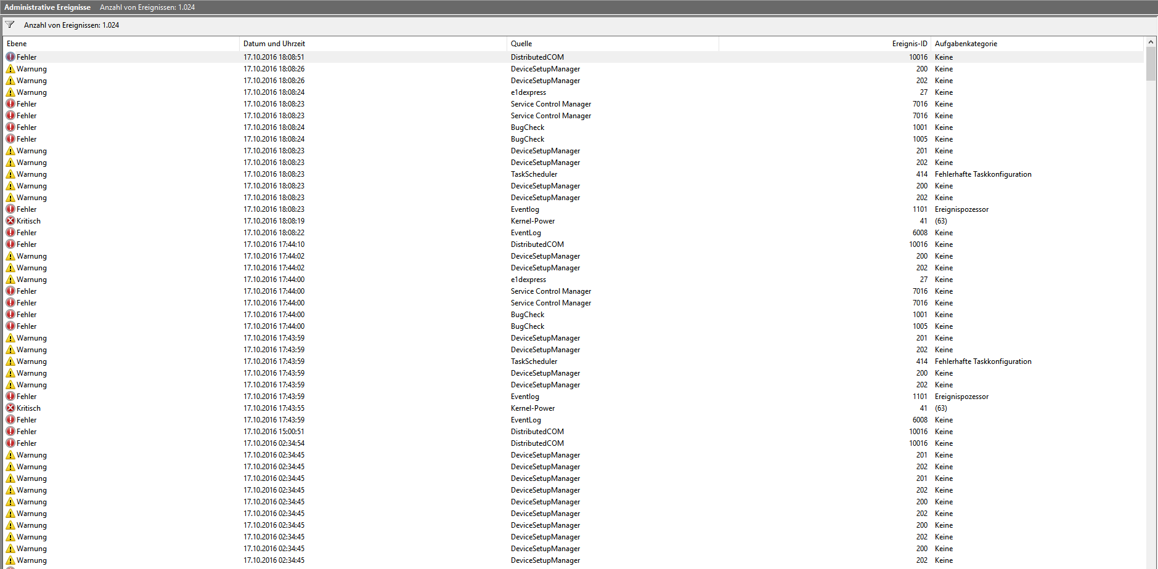Click error icon of 18:08:24 BugCheck 1005
1158x569 pixels.
(10, 139)
